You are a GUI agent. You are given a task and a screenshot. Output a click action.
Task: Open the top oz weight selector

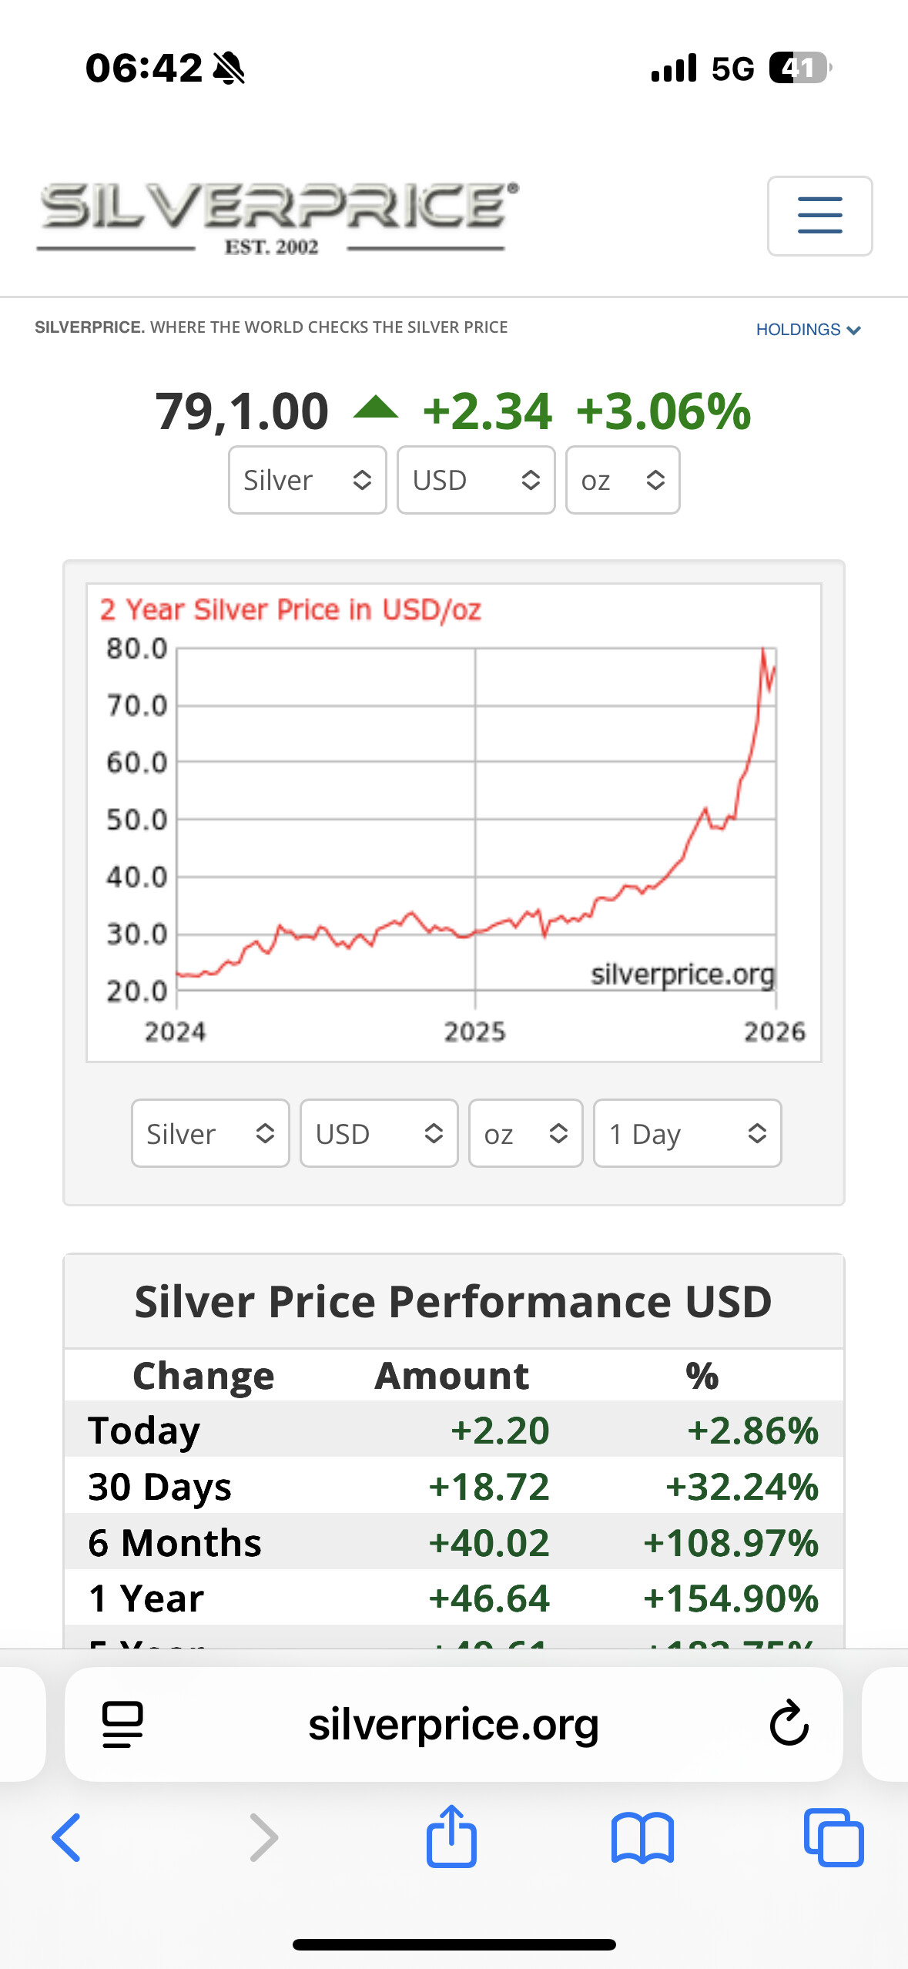coord(622,480)
